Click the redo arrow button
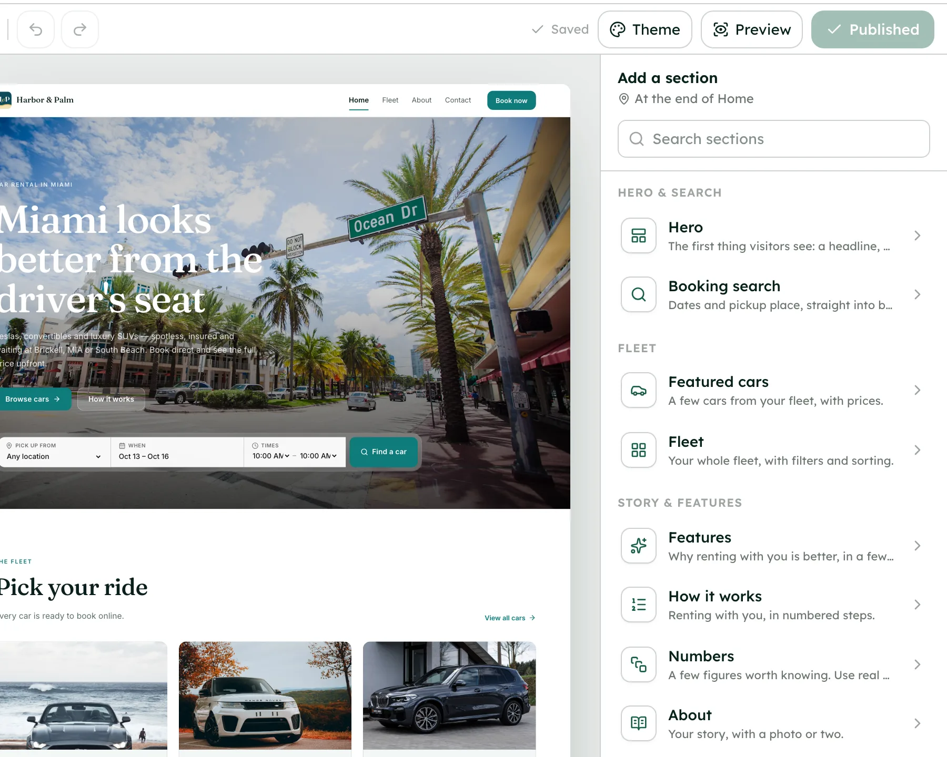Image resolution: width=947 pixels, height=757 pixels. coord(80,29)
